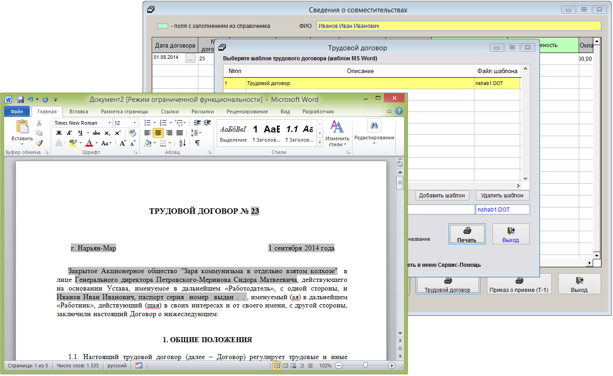Open the Customize Quick Access Toolbar dropdown

[55, 100]
